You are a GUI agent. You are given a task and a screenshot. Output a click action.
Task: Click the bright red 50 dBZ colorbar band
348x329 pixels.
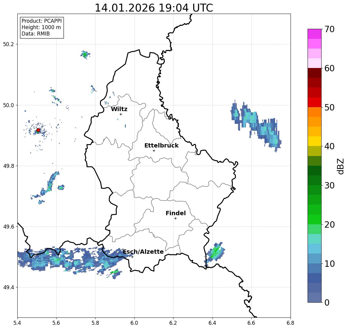pos(315,102)
